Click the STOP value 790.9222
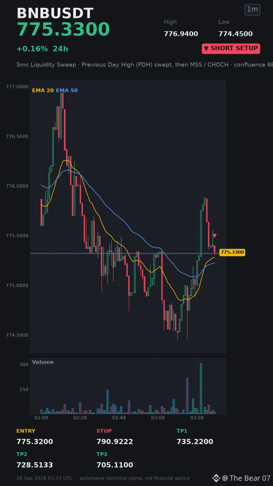 point(115,442)
